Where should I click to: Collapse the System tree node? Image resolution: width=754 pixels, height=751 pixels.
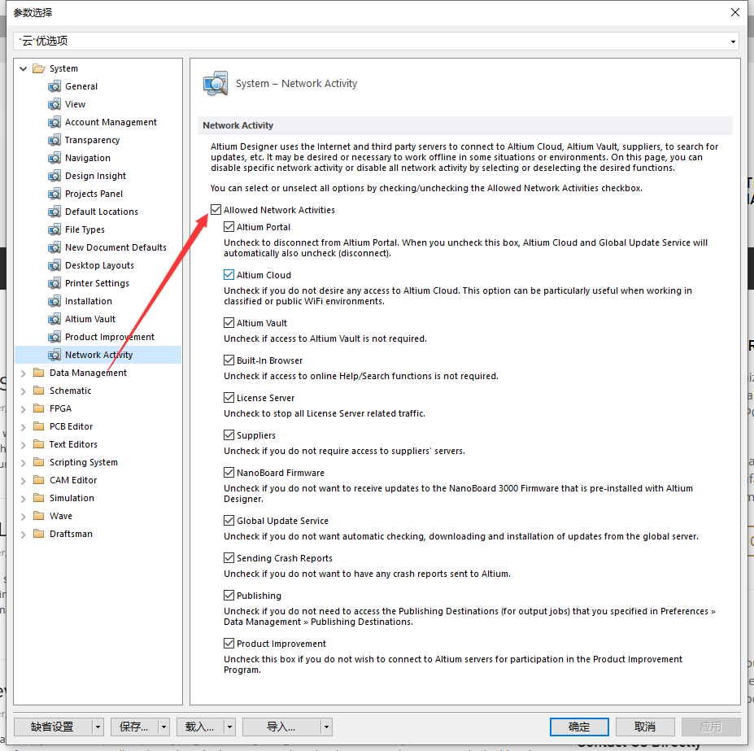(23, 69)
